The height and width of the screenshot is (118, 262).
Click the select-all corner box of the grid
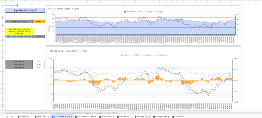coord(3,2)
